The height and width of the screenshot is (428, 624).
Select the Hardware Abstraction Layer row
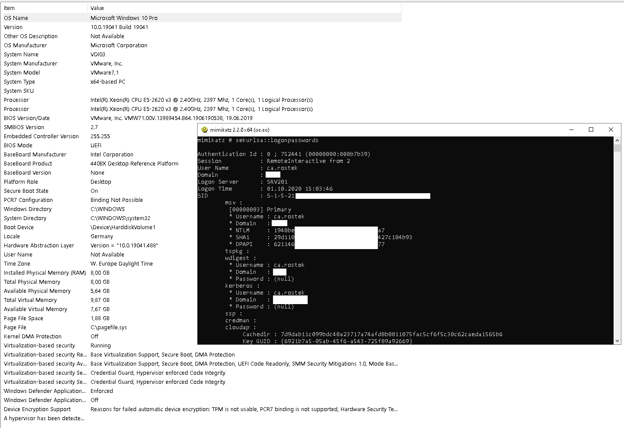(99, 245)
